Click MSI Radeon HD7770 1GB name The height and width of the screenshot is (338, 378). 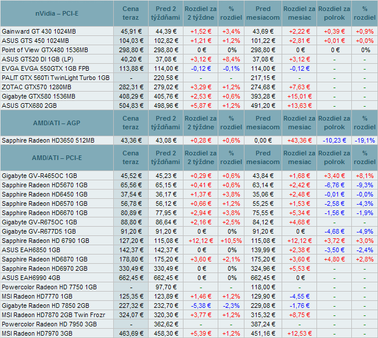[37, 296]
